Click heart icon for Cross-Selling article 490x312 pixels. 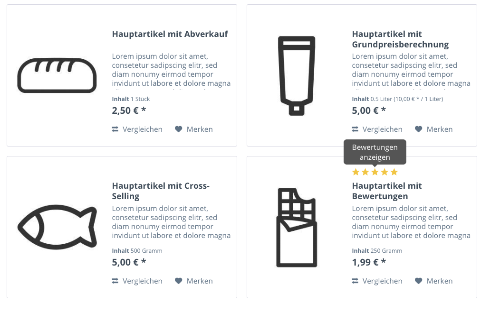point(178,281)
